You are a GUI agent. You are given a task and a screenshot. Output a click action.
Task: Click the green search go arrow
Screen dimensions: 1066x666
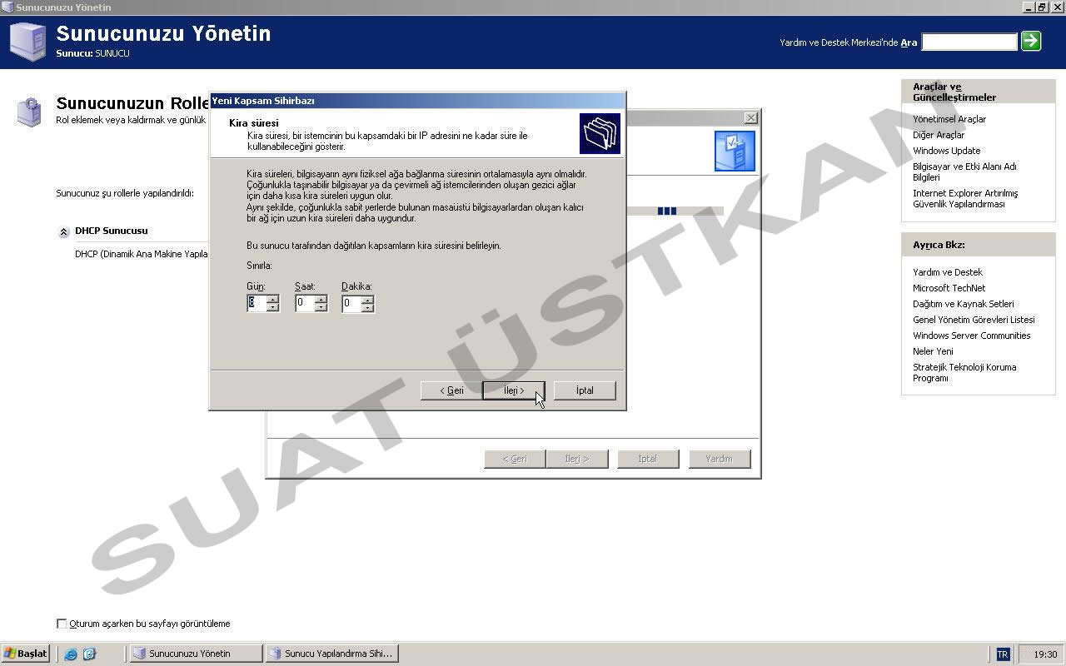[x=1031, y=41]
